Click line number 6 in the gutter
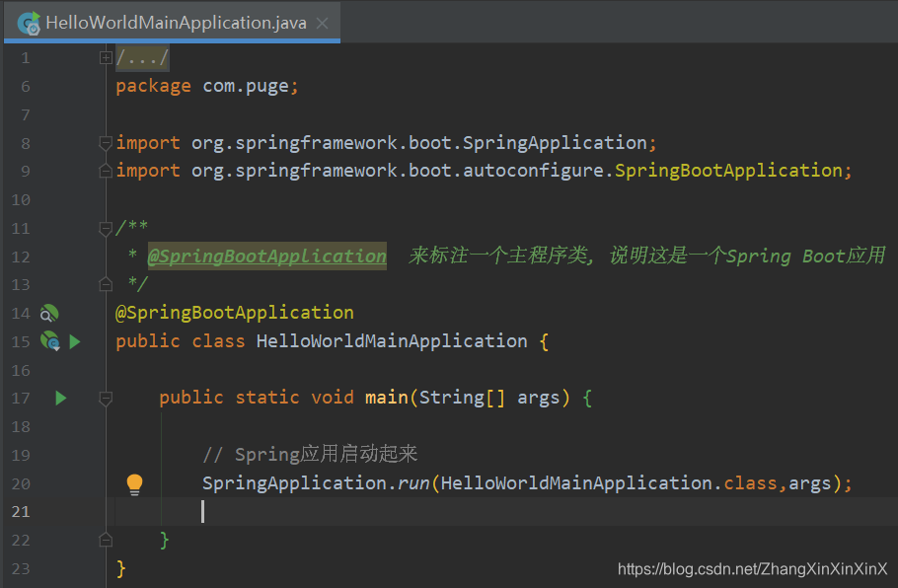Viewport: 898px width, 588px height. (26, 87)
